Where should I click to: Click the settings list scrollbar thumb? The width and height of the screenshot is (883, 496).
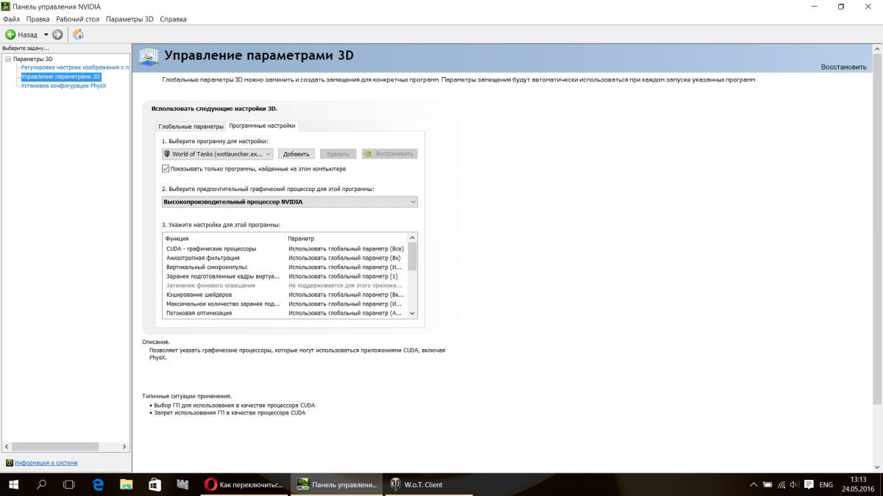412,257
